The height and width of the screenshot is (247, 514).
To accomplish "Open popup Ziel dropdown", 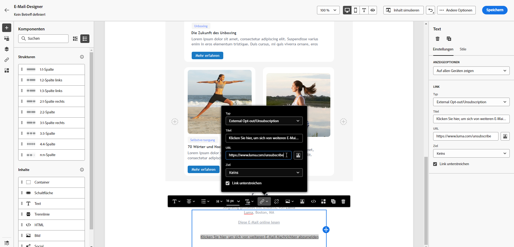I will coord(264,173).
